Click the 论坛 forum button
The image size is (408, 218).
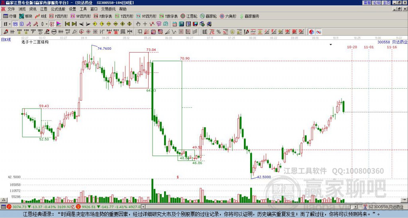(377, 3)
